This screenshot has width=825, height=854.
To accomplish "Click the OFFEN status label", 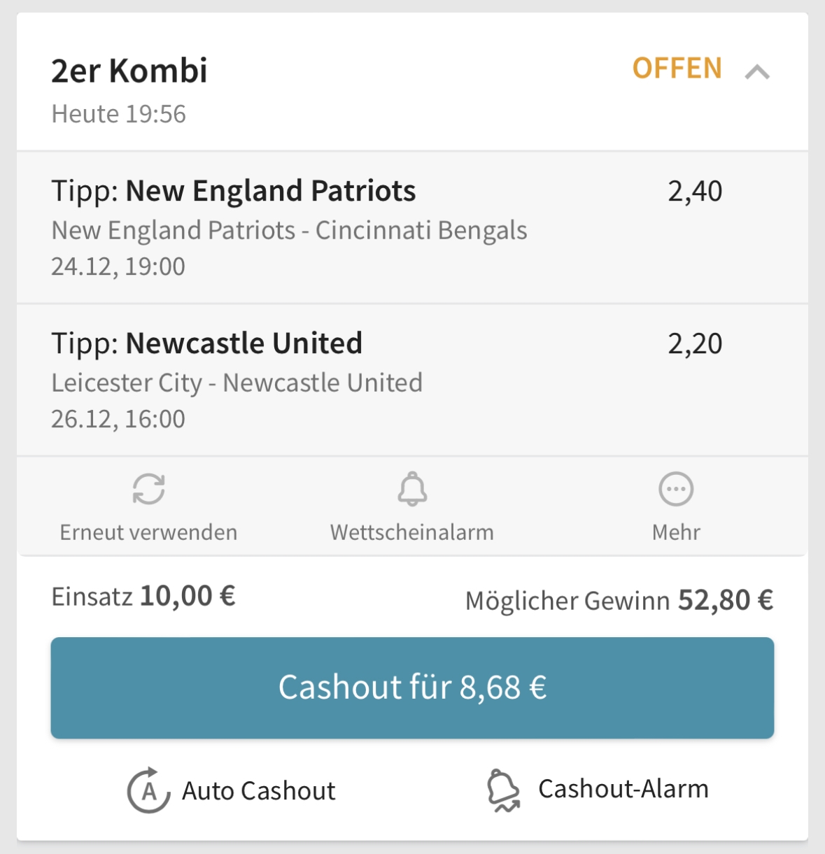I will coord(677,69).
